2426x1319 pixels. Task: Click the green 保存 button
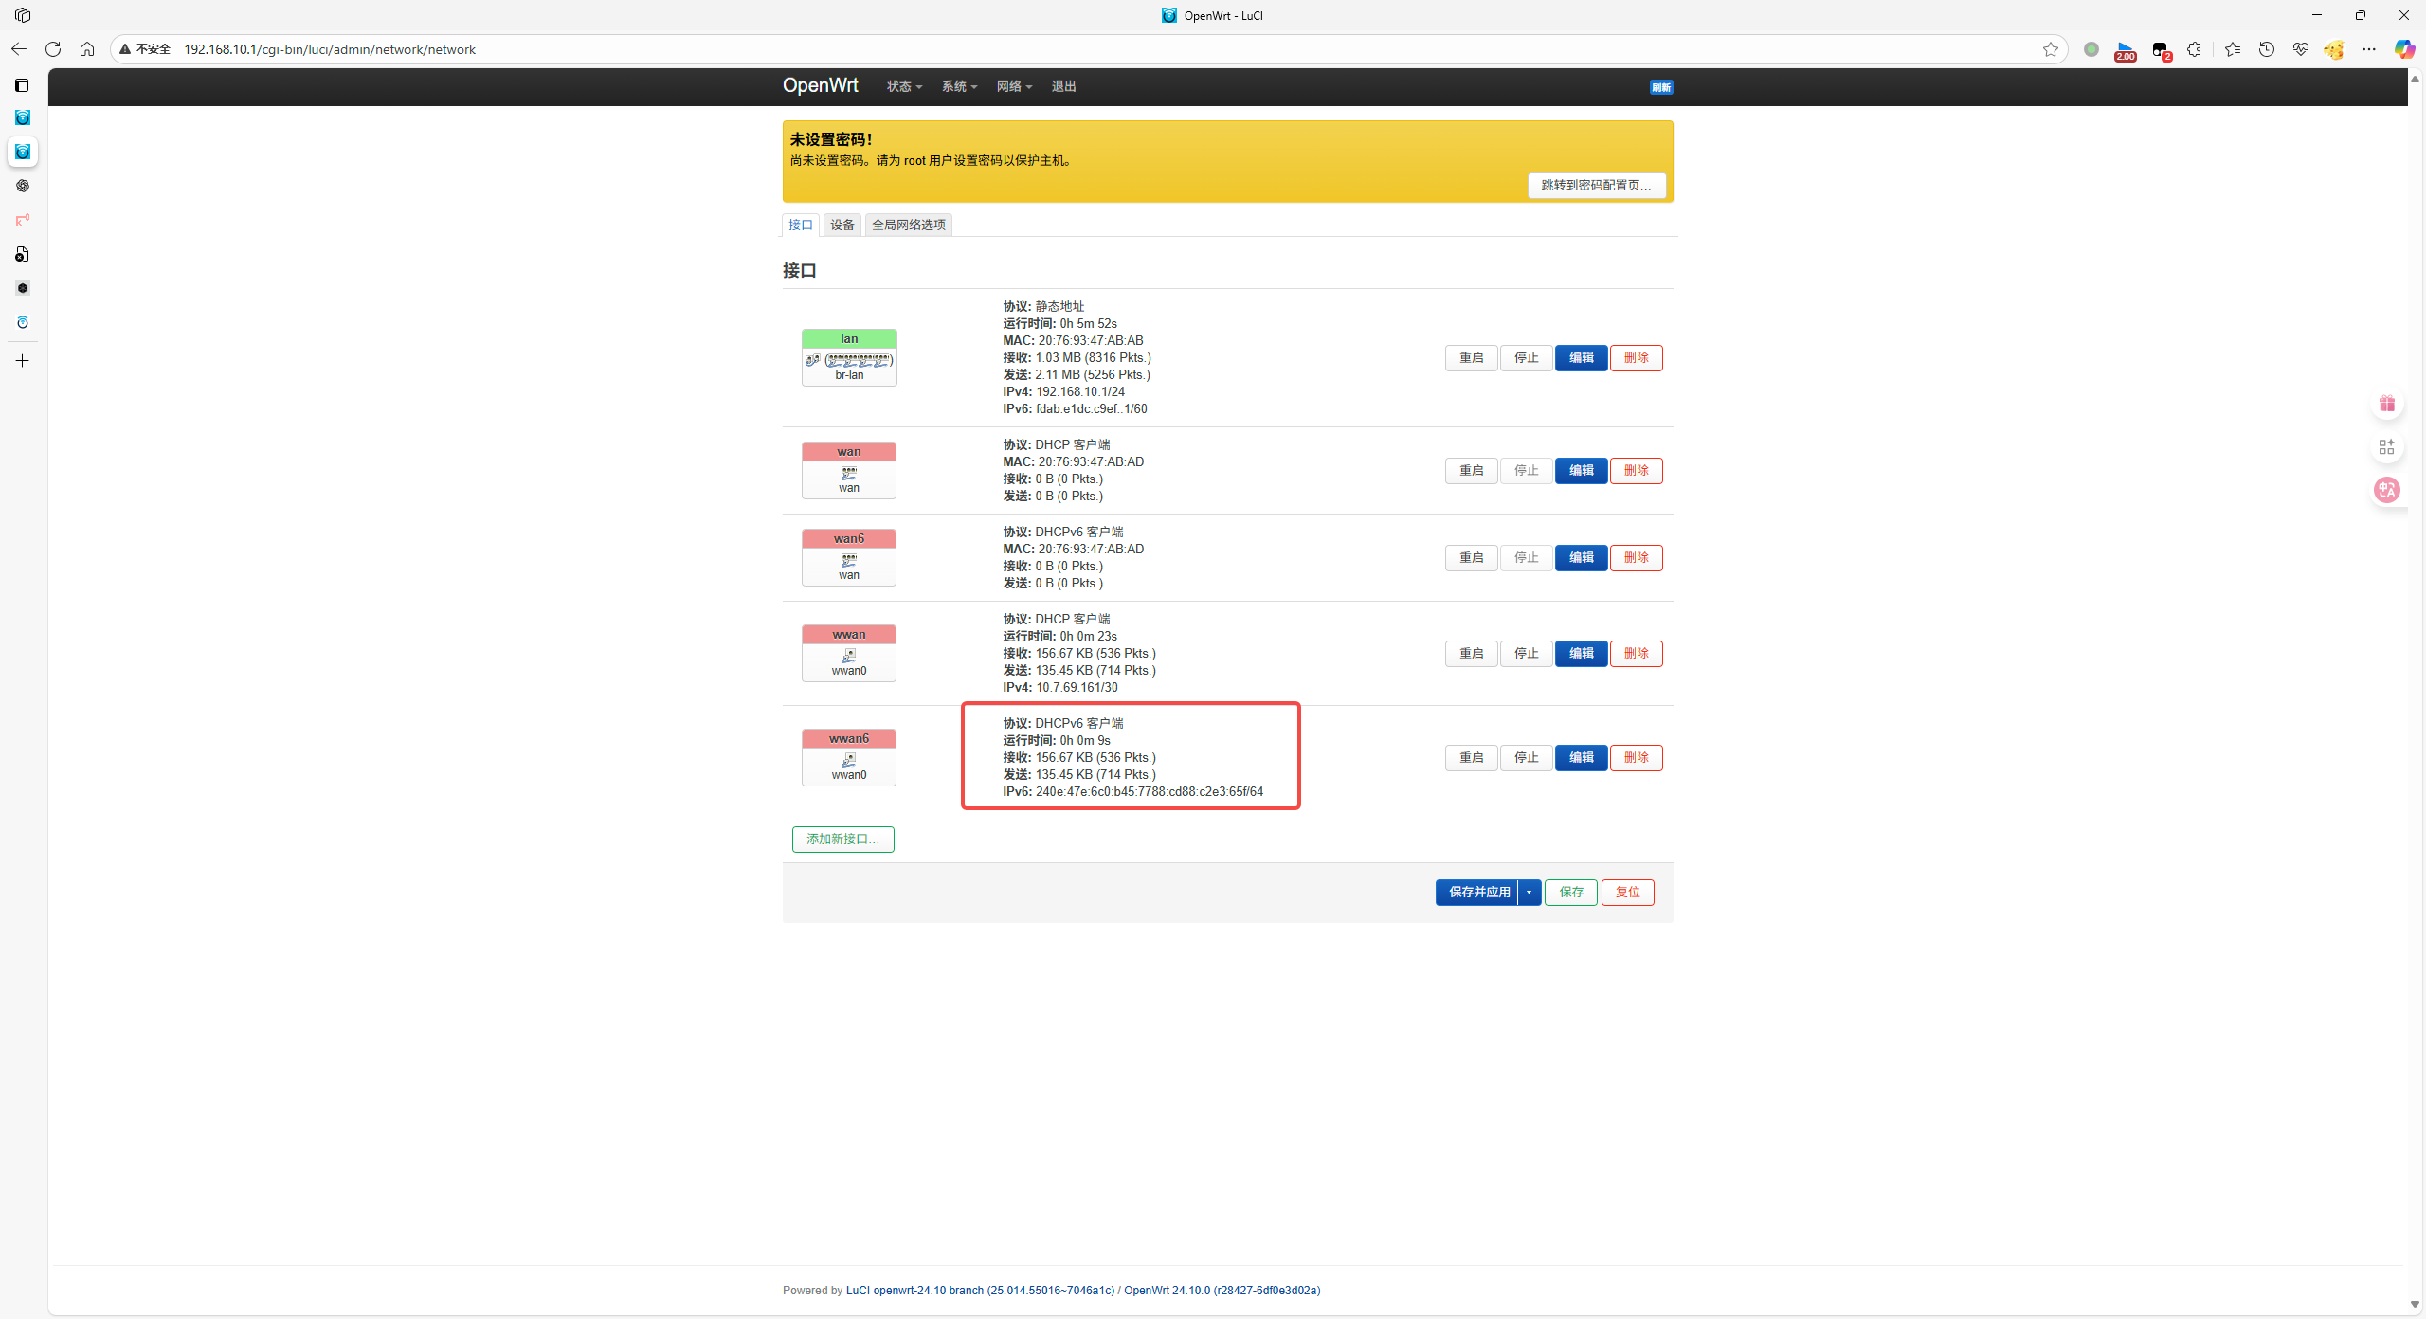point(1571,893)
